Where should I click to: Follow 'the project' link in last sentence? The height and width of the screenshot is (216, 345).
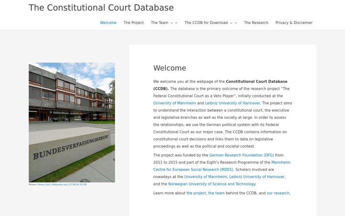click(196, 193)
